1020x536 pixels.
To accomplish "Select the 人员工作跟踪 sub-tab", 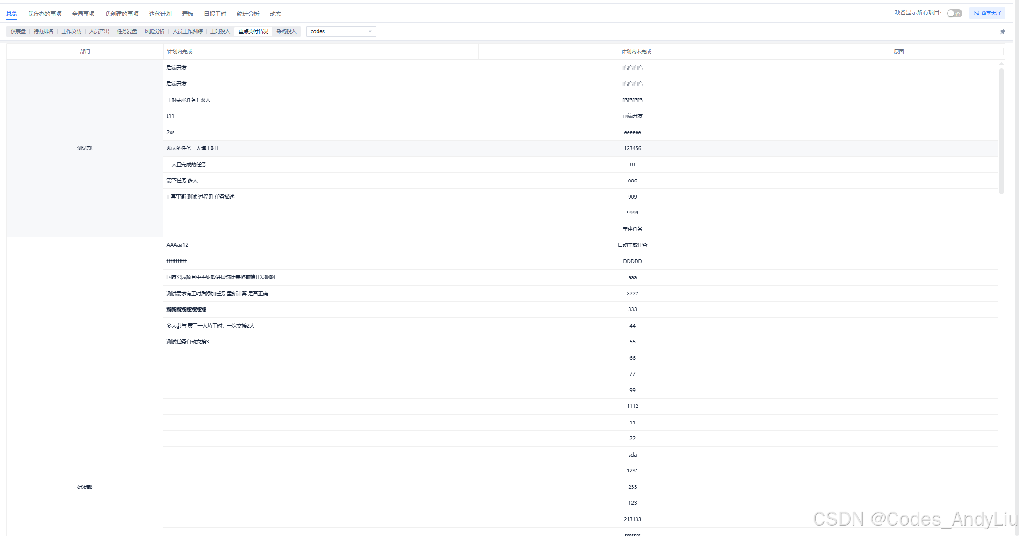I will (188, 31).
